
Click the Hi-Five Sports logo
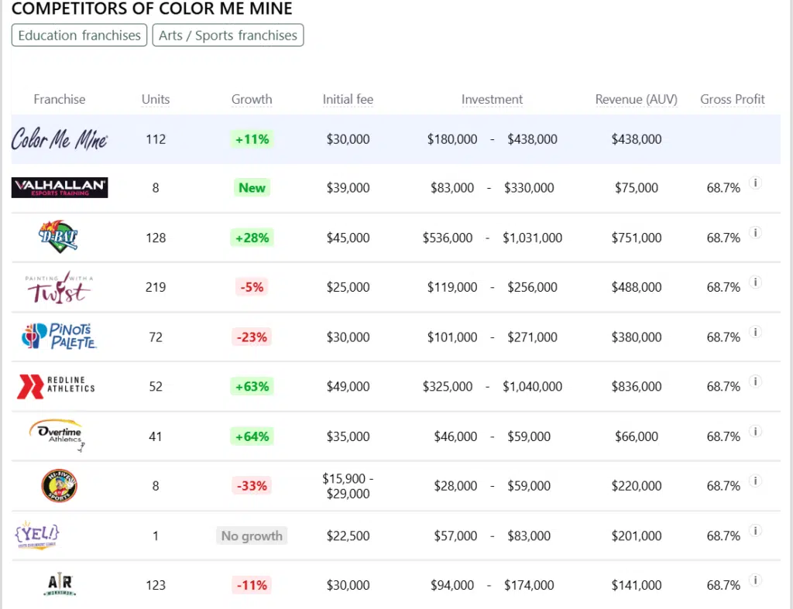tap(59, 486)
